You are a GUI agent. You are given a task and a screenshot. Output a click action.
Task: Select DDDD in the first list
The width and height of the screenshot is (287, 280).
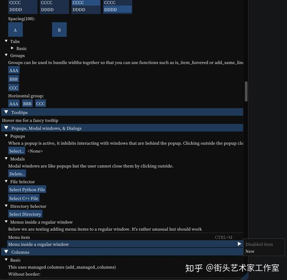22,10
